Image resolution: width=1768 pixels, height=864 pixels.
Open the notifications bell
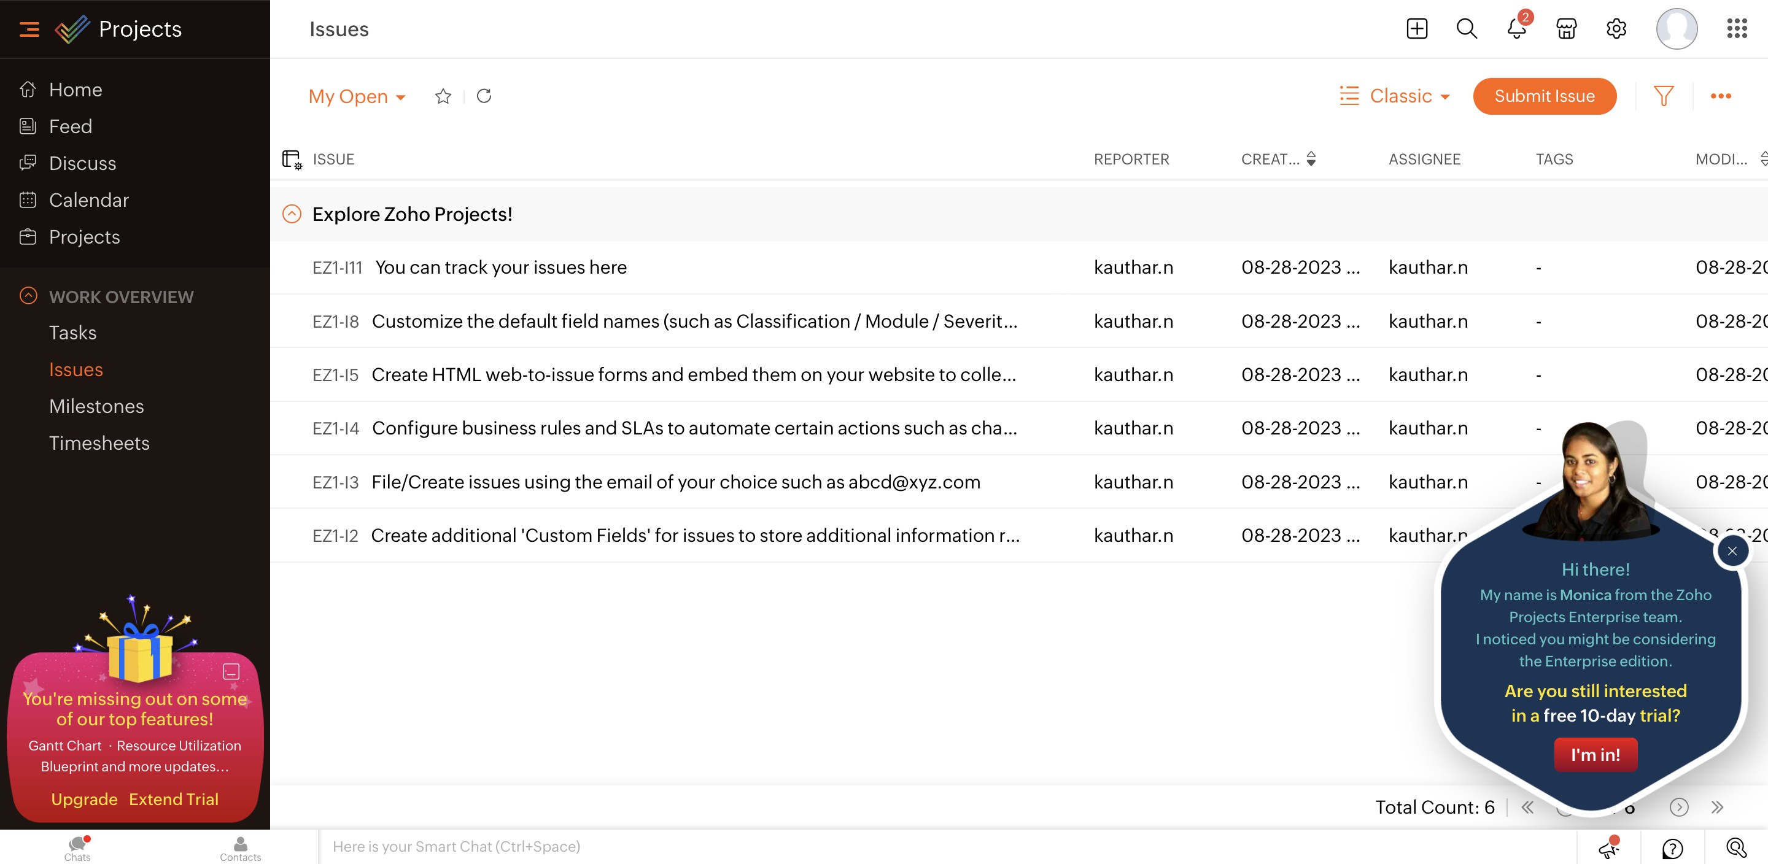pos(1516,29)
